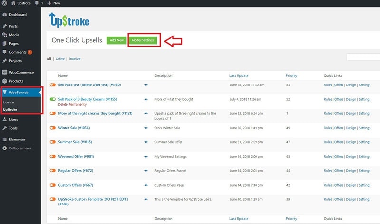This screenshot has width=380, height=224.
Task: Click preview eye icon for Custom Offers
Action: (x=146, y=185)
